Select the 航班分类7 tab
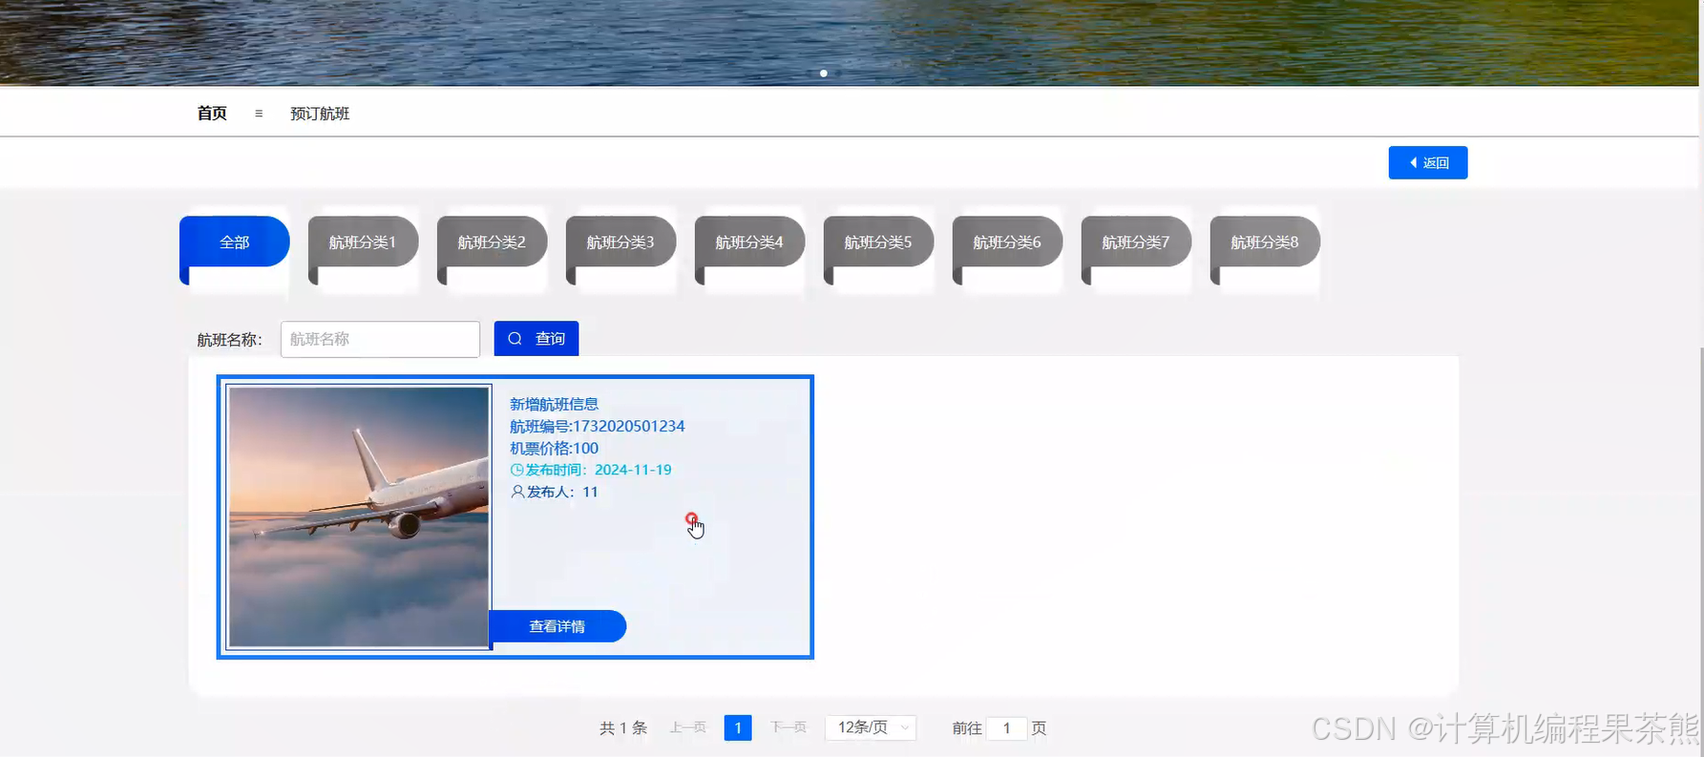The height and width of the screenshot is (757, 1704). pyautogui.click(x=1136, y=242)
